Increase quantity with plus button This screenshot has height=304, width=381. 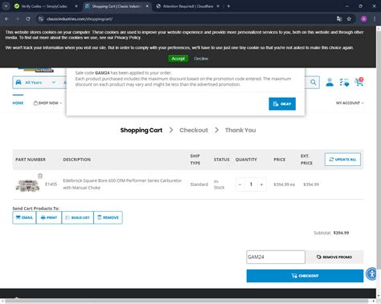coord(261,184)
